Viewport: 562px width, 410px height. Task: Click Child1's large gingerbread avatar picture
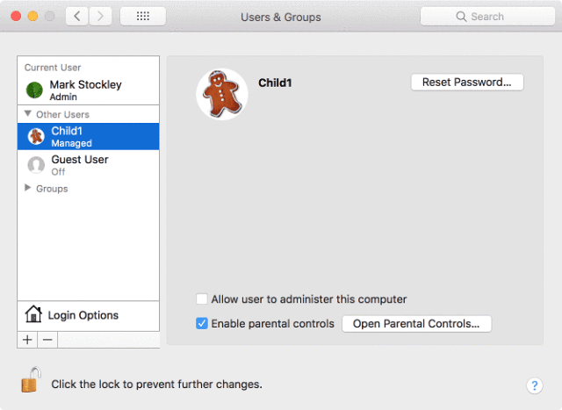pos(222,94)
